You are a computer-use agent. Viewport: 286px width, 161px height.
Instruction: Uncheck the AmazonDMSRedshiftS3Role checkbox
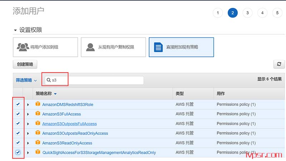[18, 104]
